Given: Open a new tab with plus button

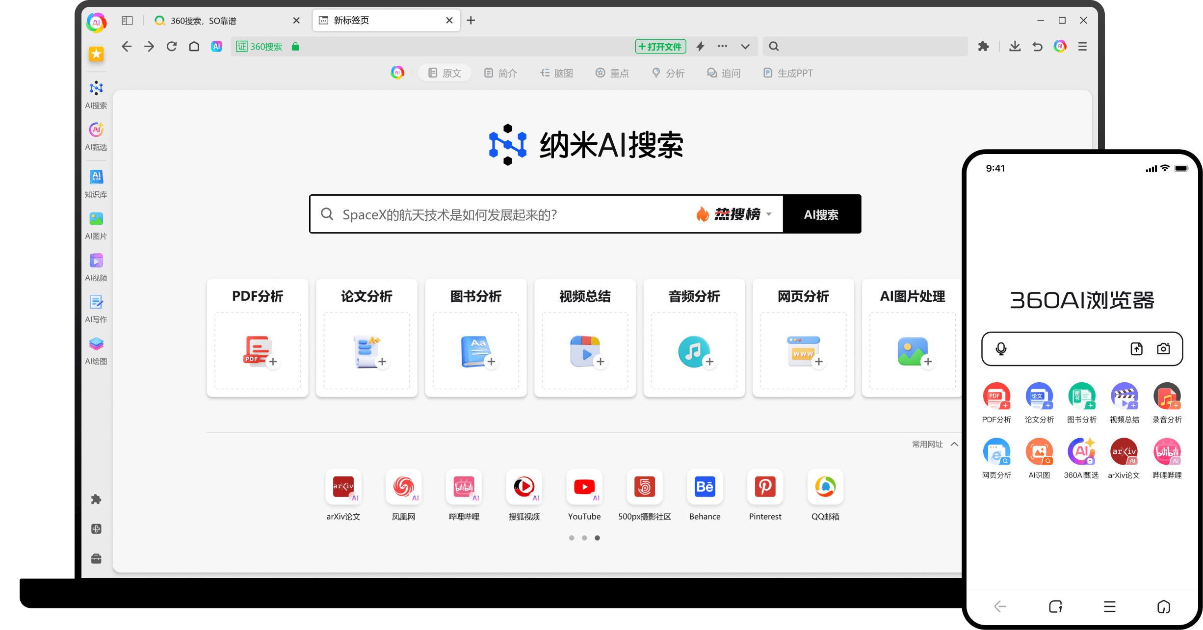Looking at the screenshot, I should (471, 20).
